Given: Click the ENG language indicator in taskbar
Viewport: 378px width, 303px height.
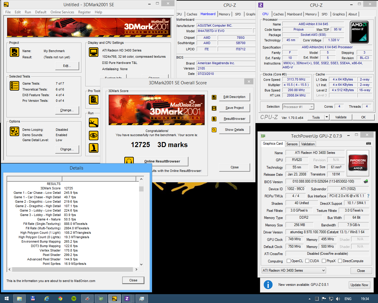Looking at the screenshot, I should [x=348, y=299].
